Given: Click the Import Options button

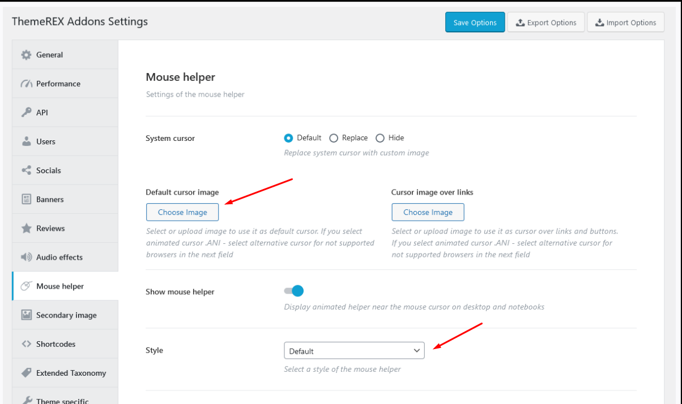Looking at the screenshot, I should point(625,23).
